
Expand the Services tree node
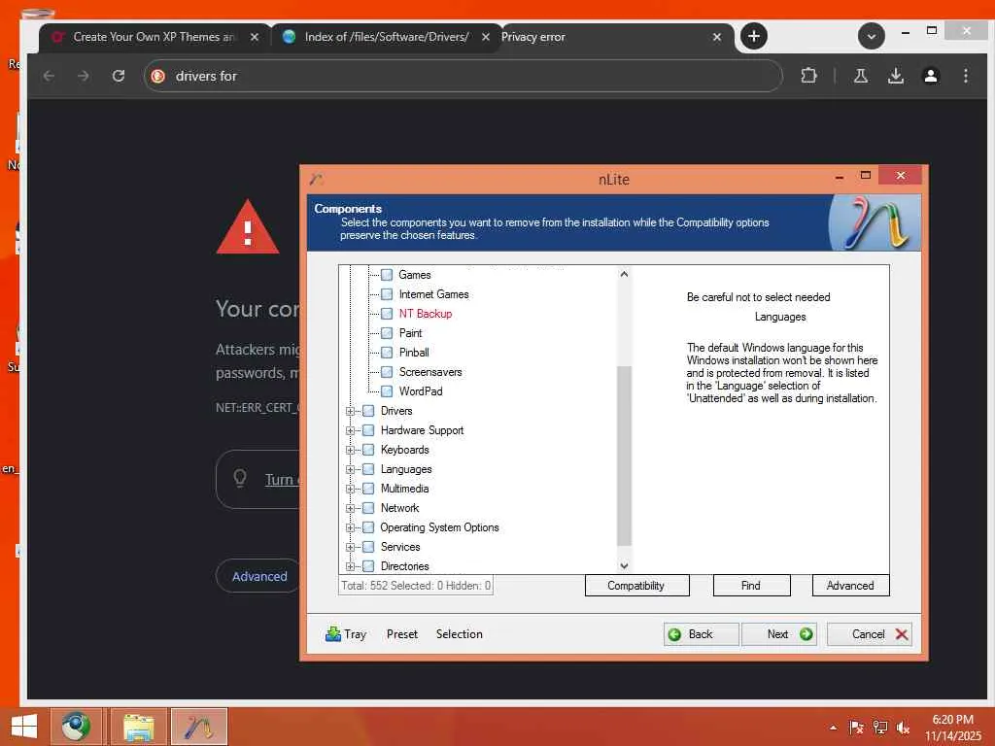[350, 547]
